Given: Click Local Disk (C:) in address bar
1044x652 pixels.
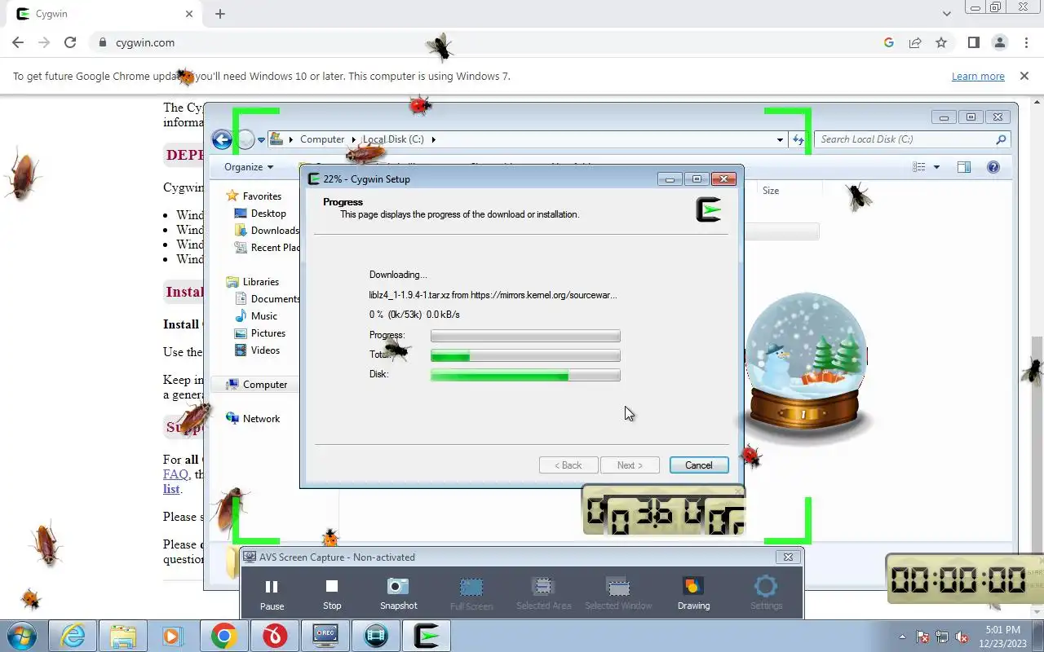Looking at the screenshot, I should [x=393, y=139].
